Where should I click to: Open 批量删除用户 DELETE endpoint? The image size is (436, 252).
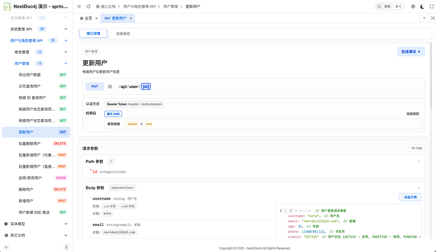pos(36,144)
